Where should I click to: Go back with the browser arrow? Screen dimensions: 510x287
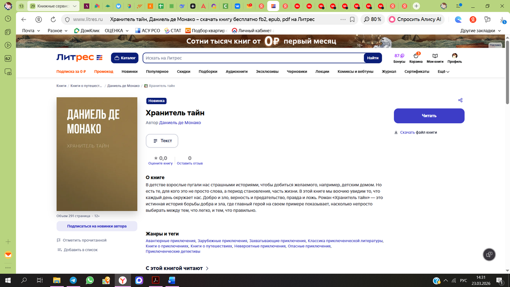pyautogui.click(x=24, y=20)
